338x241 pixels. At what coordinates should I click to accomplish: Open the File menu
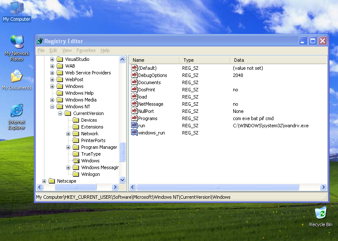tap(41, 50)
